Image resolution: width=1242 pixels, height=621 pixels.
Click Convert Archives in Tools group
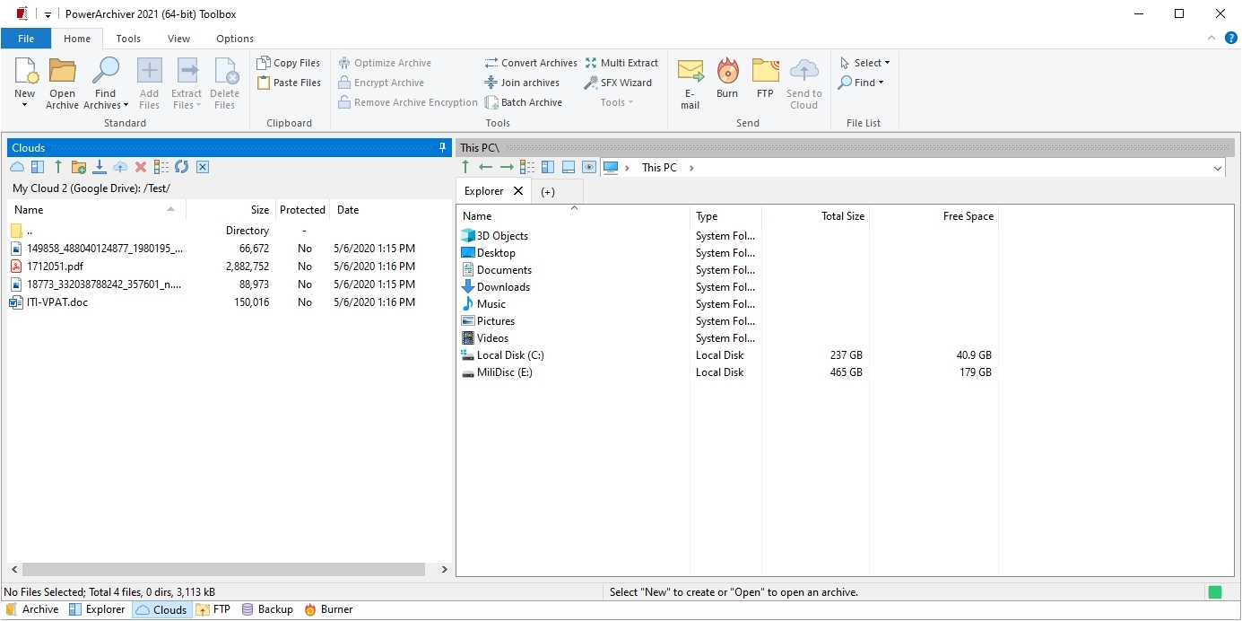(x=531, y=63)
